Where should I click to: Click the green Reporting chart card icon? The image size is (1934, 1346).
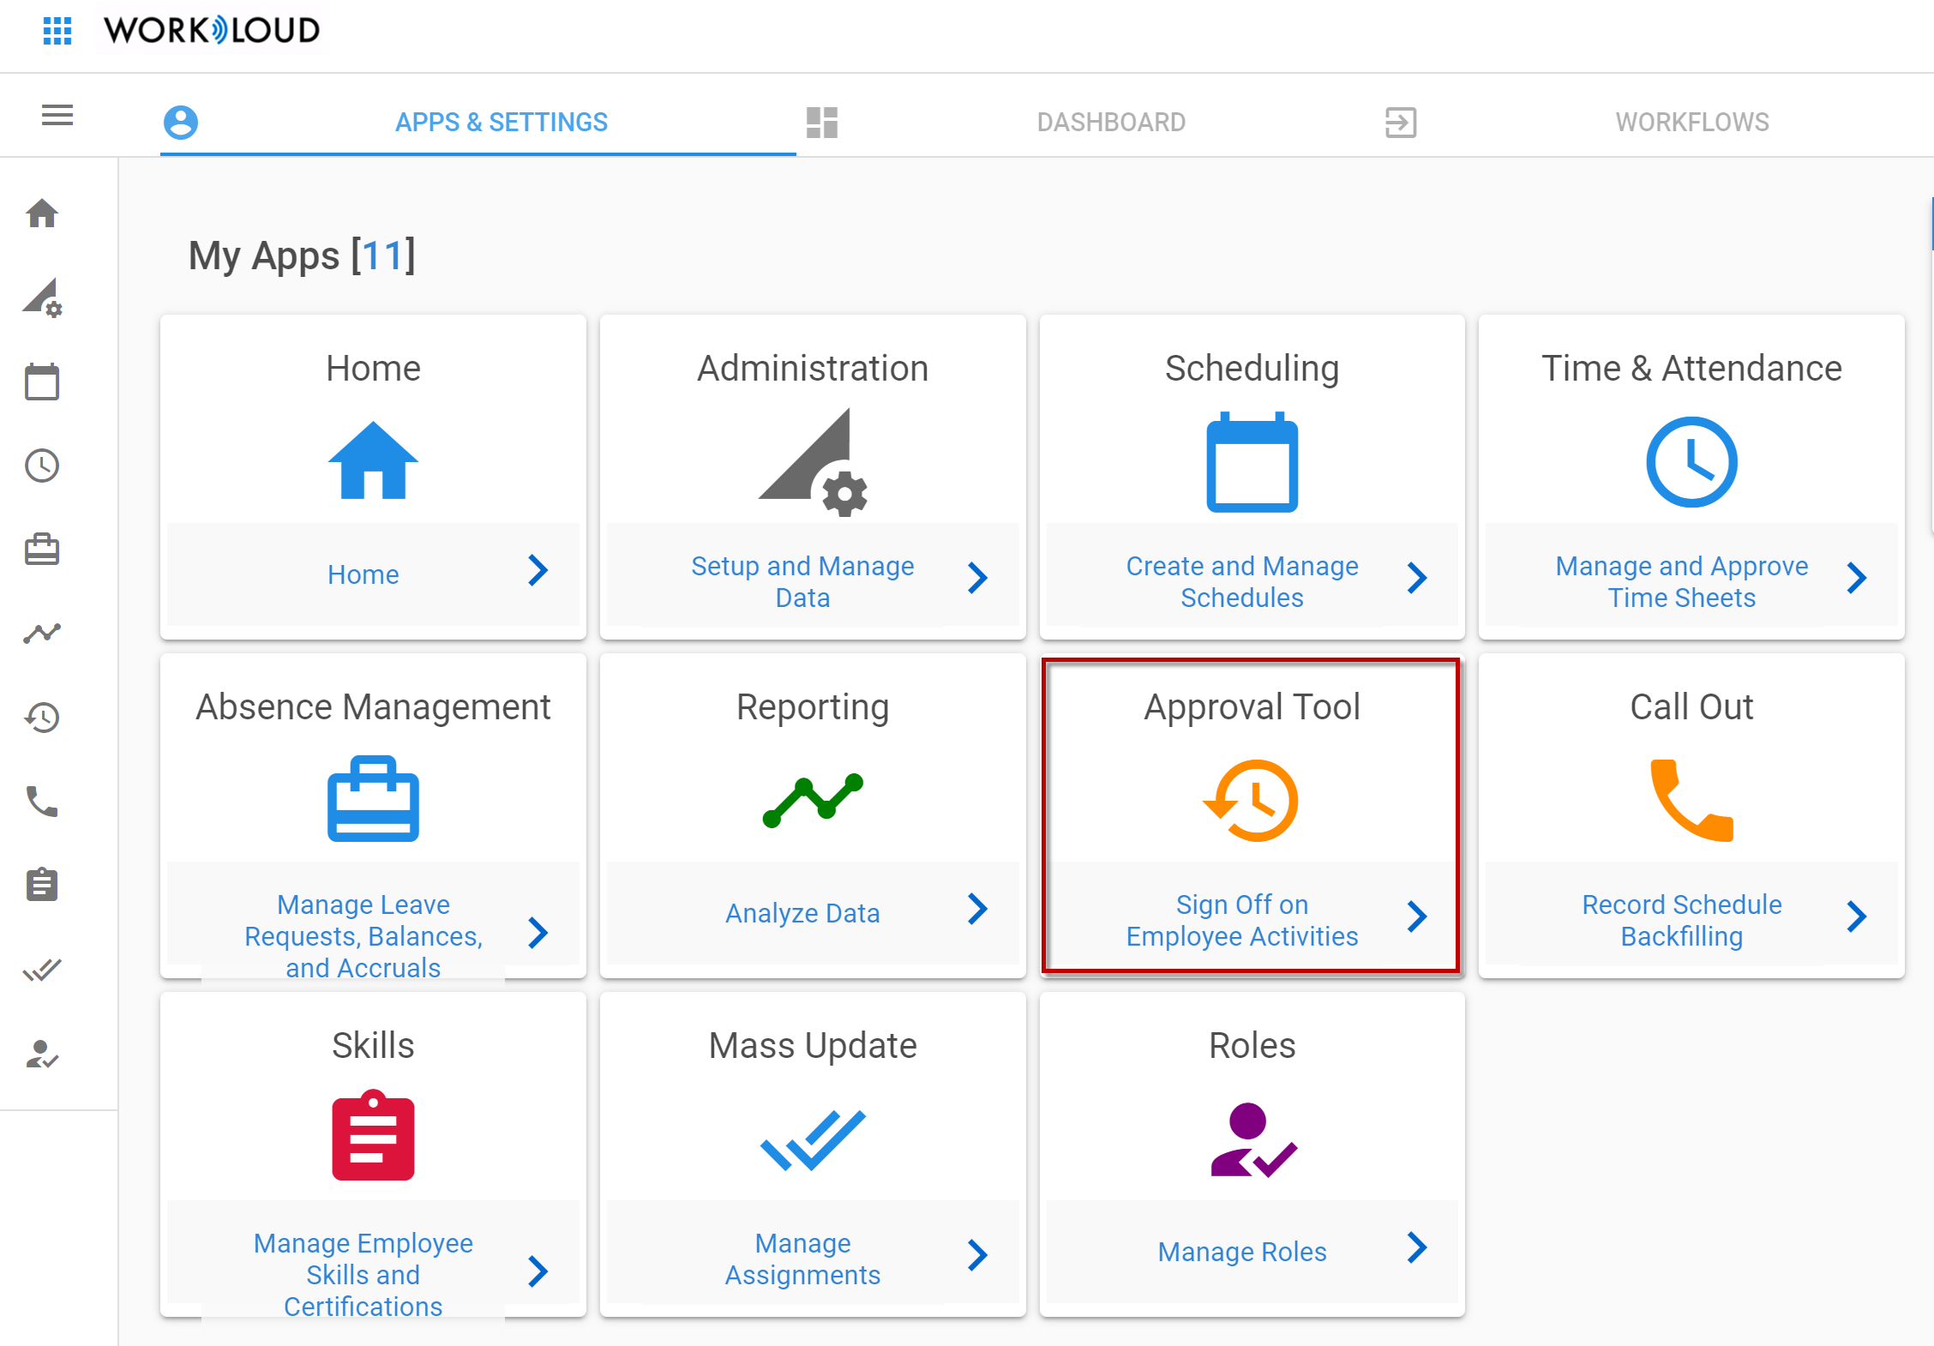813,800
